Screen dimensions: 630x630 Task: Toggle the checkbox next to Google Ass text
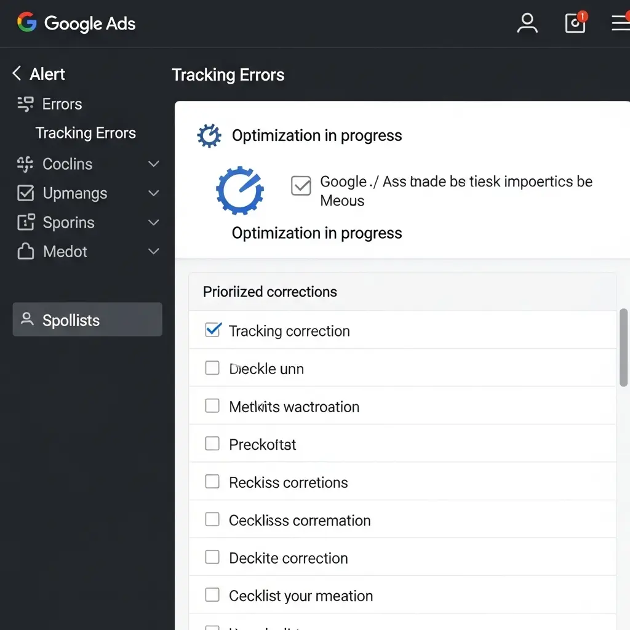point(301,185)
